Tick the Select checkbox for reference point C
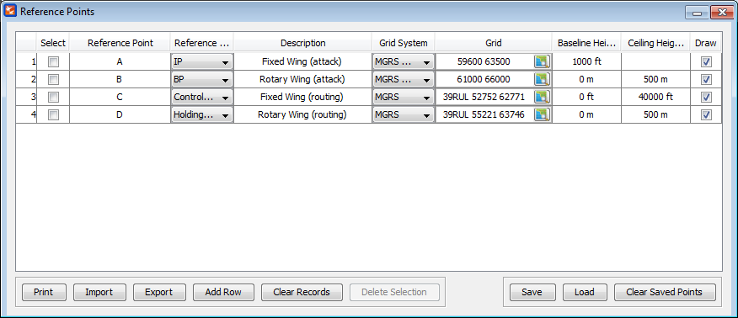This screenshot has width=738, height=318. [54, 98]
